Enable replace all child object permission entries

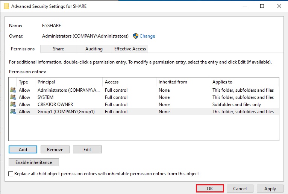[x=11, y=174]
